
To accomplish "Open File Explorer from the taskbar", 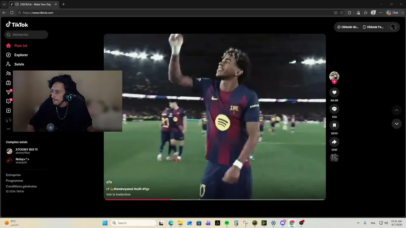I will [x=180, y=223].
